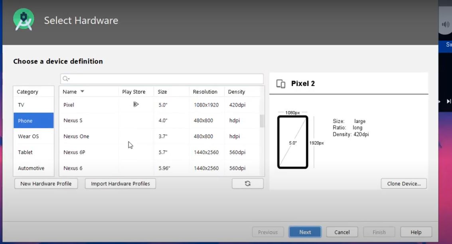Click the Ratio: long detail text
Viewport: 452px width, 244px height.
pos(347,128)
